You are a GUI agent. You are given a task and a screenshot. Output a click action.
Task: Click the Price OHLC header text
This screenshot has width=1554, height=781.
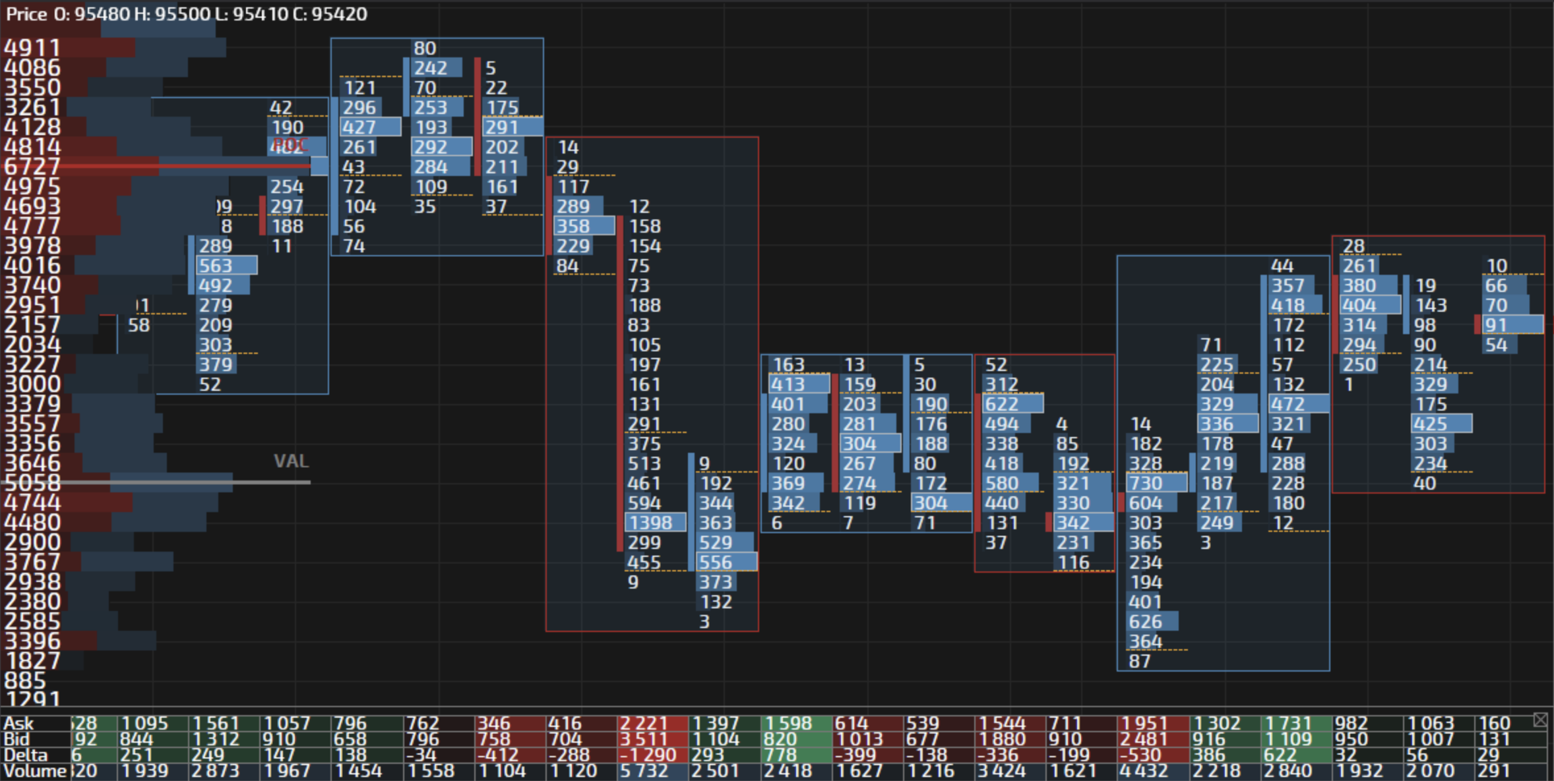tap(187, 14)
